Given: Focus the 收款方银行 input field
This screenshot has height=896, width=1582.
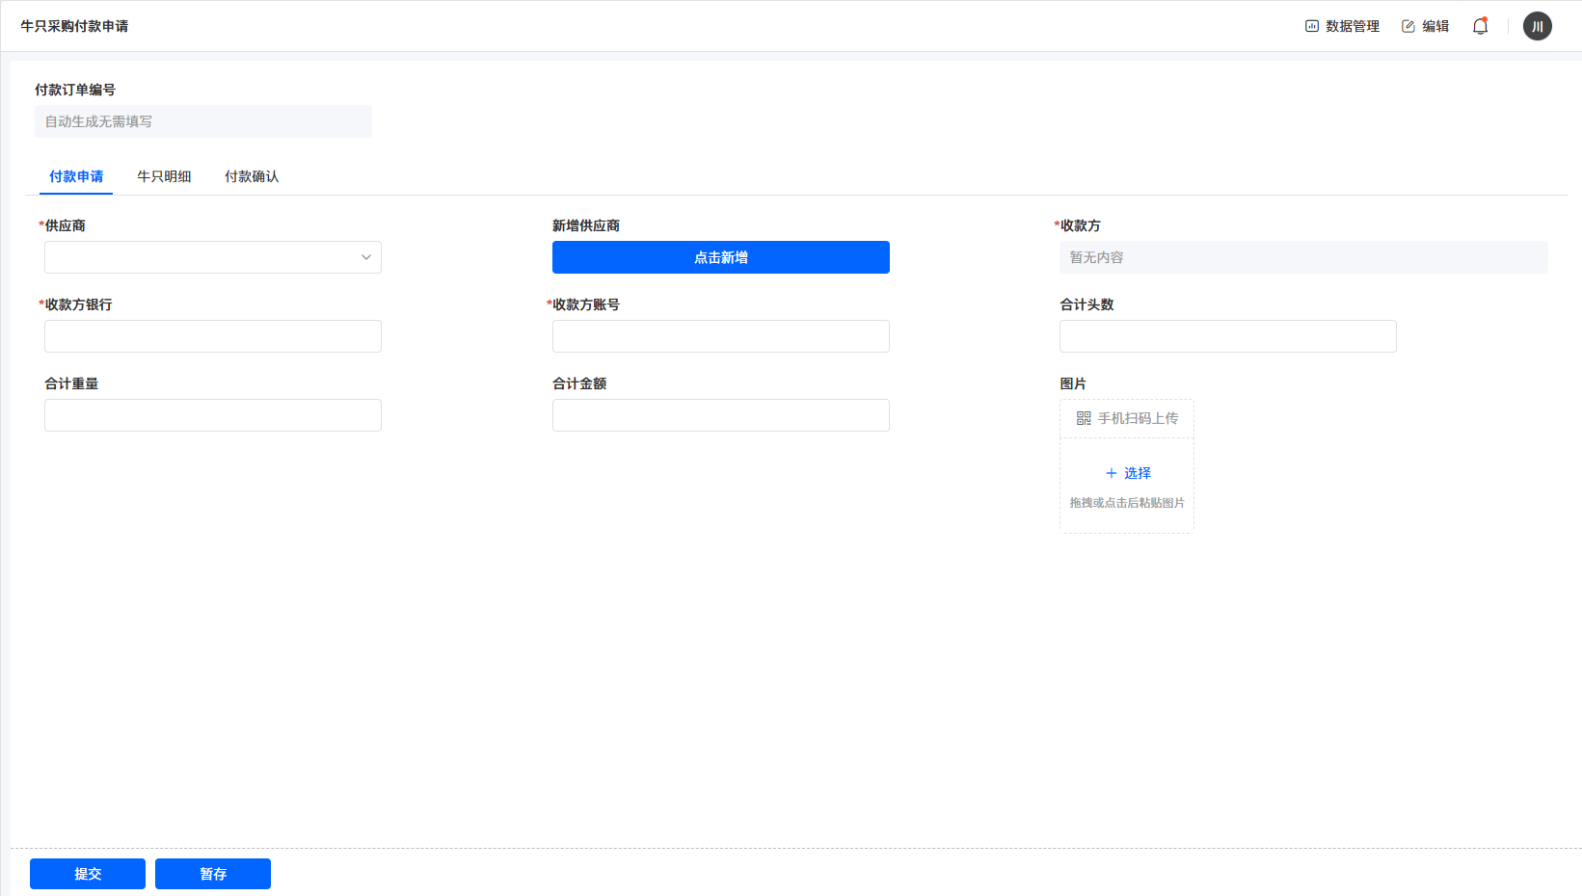Looking at the screenshot, I should pyautogui.click(x=213, y=336).
